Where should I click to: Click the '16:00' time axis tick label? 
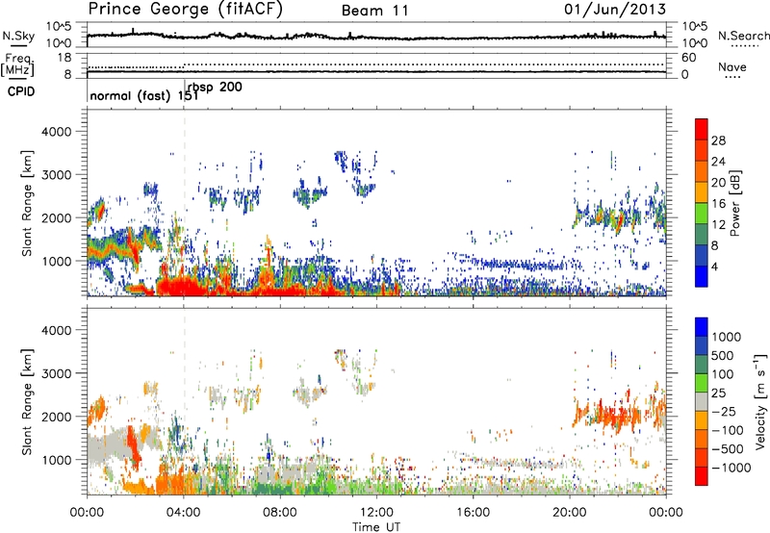pos(473,513)
